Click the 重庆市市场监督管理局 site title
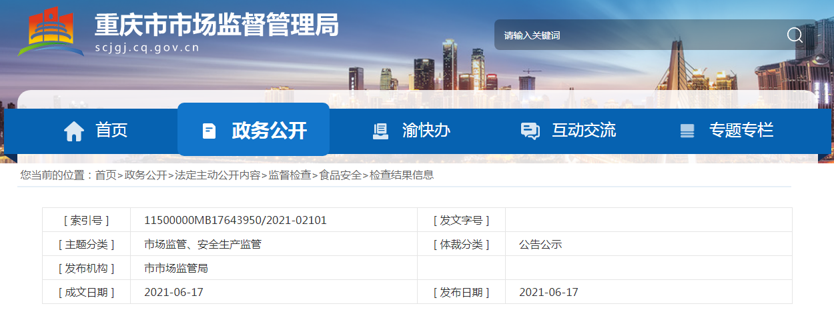 217,25
